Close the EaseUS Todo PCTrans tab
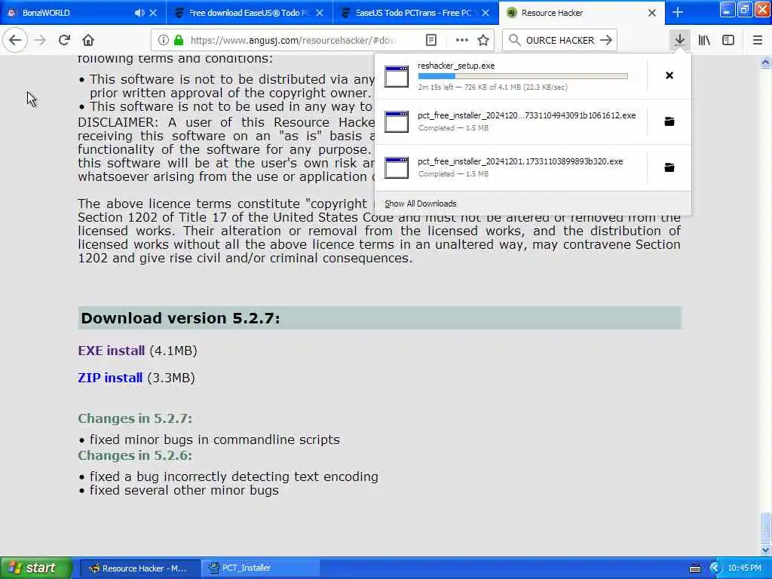The image size is (772, 579). (486, 13)
